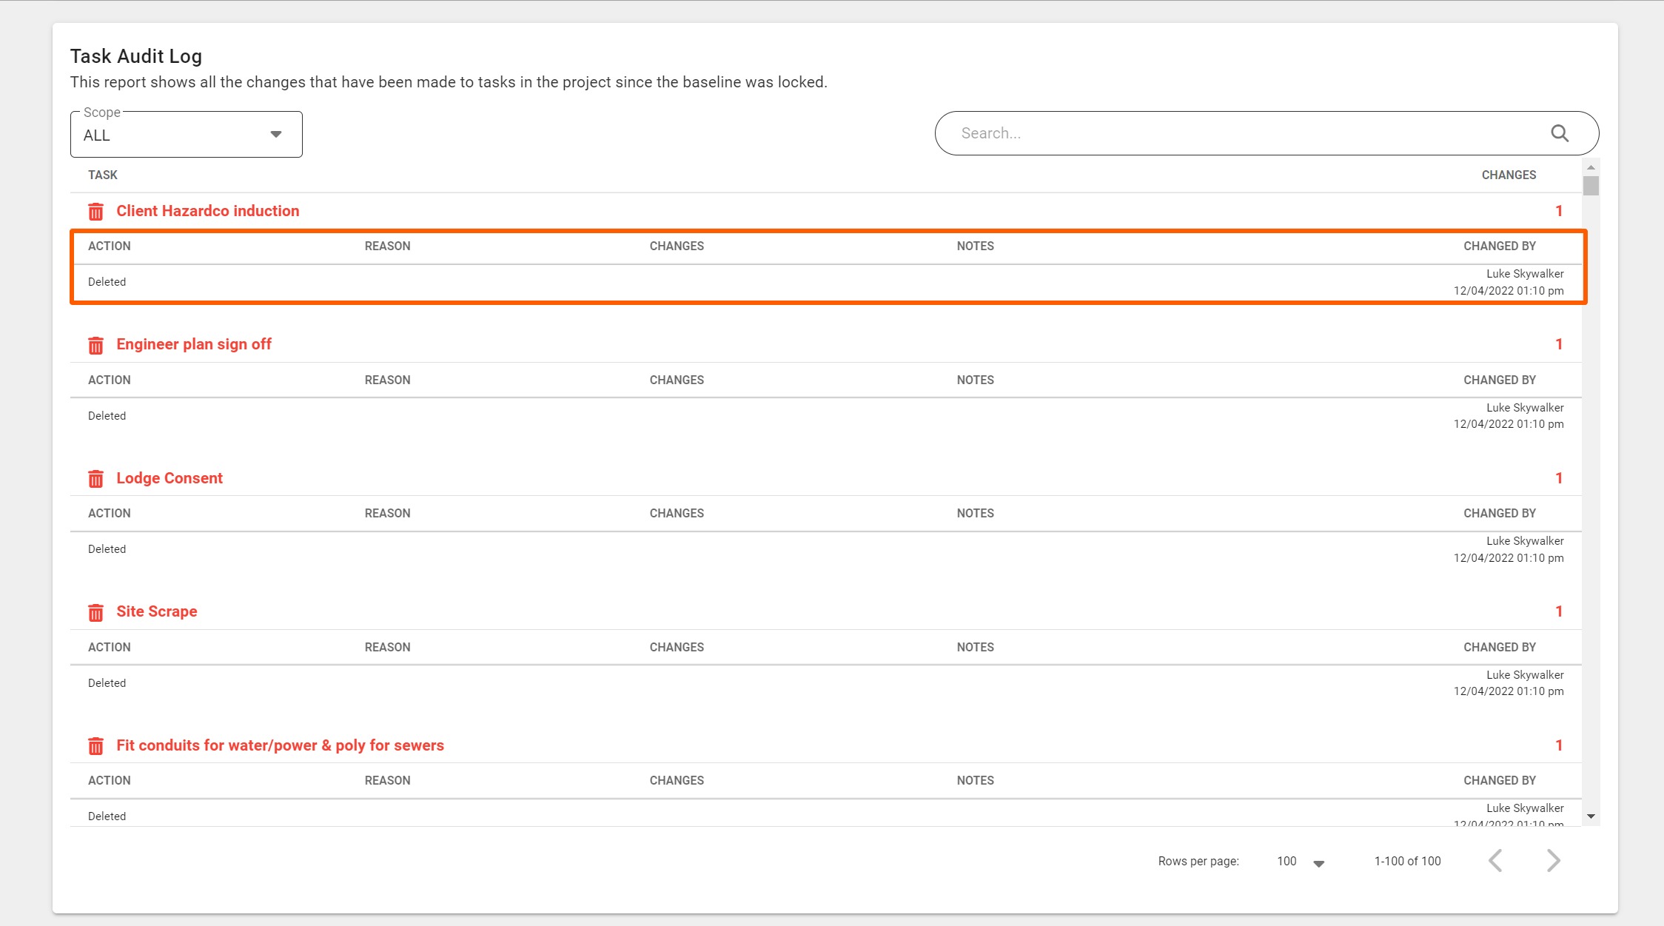Open Lodge Consent task link
Image resolution: width=1664 pixels, height=926 pixels.
point(169,478)
